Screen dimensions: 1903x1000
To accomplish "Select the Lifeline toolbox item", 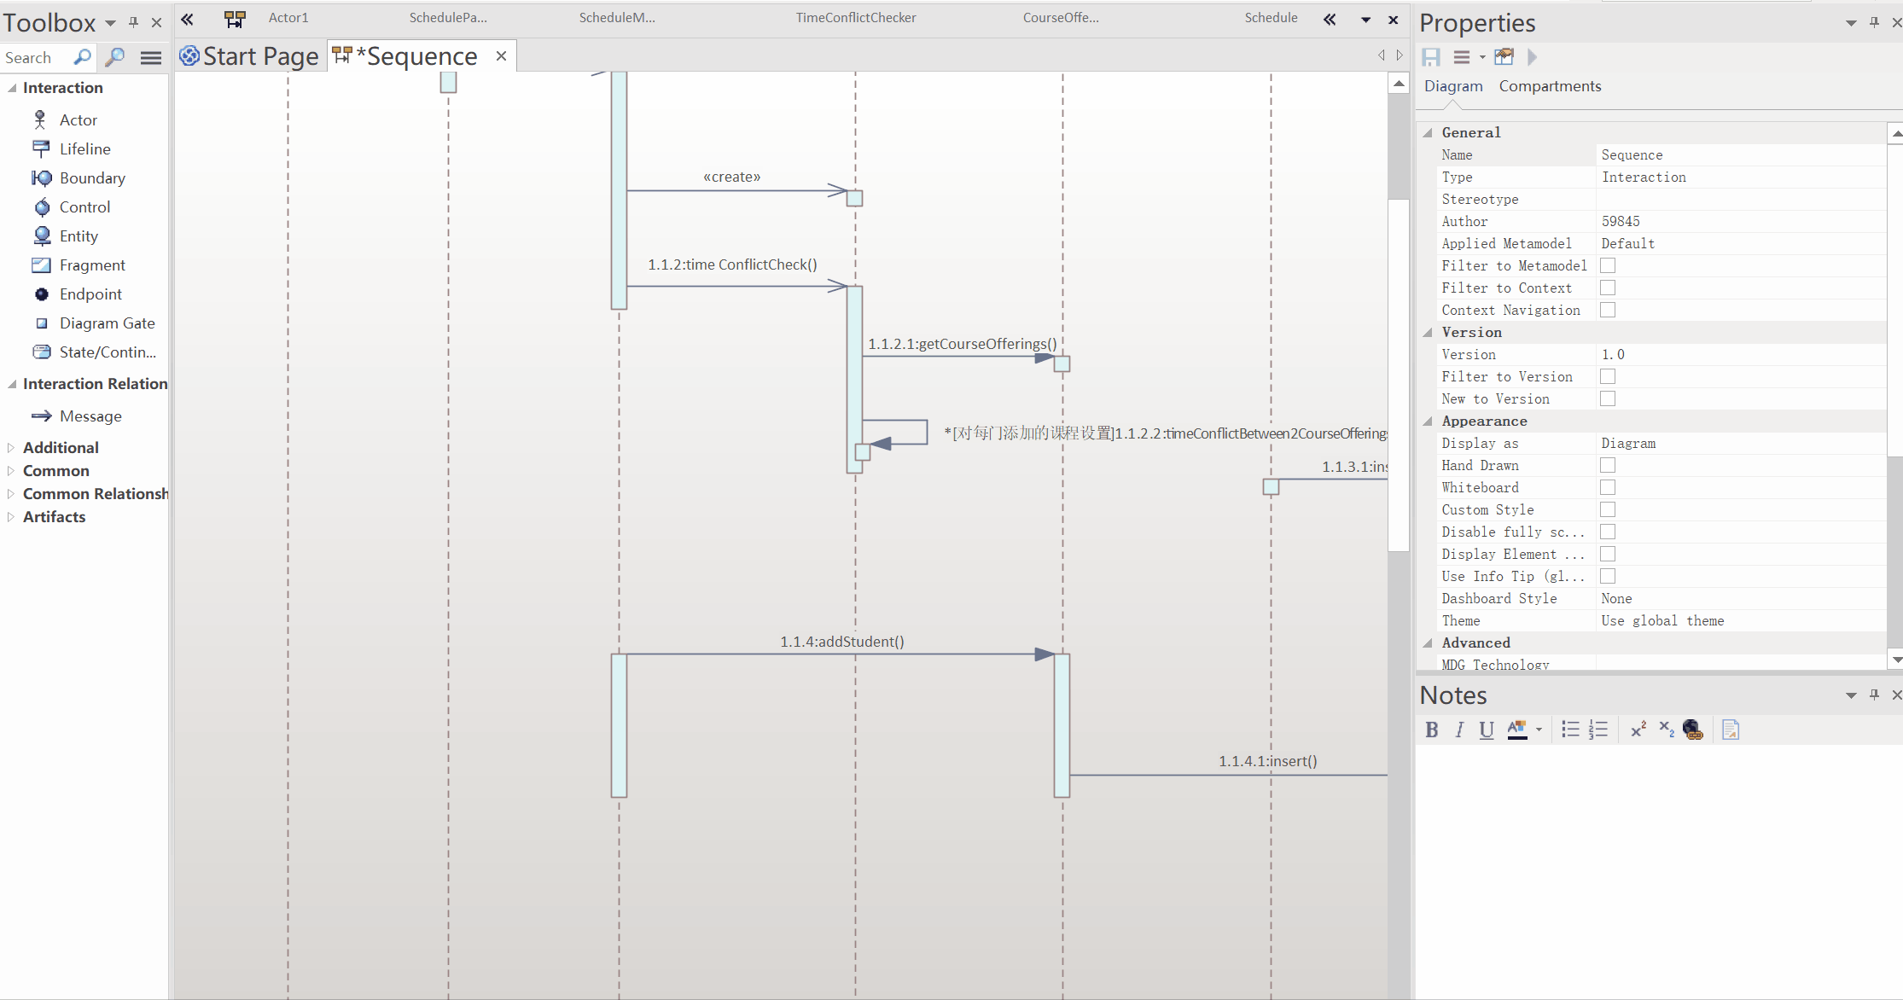I will 84,149.
